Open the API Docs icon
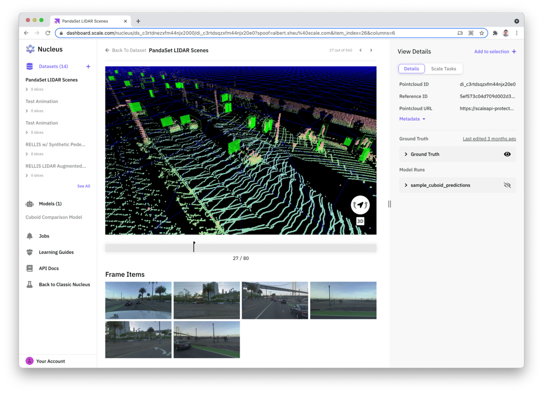Image resolution: width=543 pixels, height=393 pixels. pos(30,268)
